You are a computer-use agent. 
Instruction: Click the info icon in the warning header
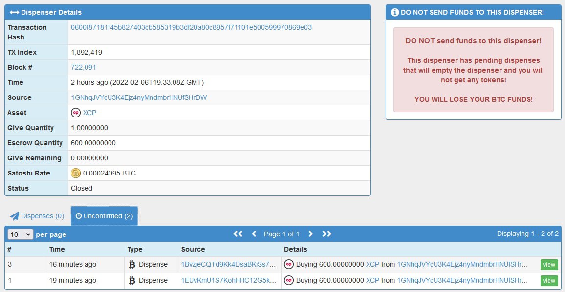[x=395, y=12]
